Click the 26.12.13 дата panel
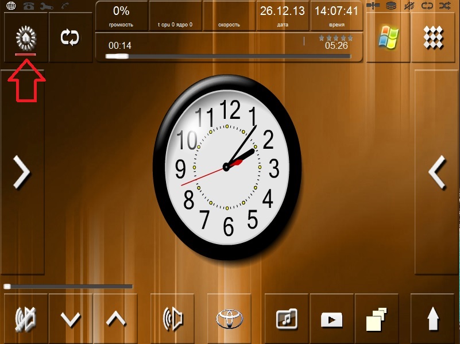This screenshot has width=460, height=344. [283, 16]
